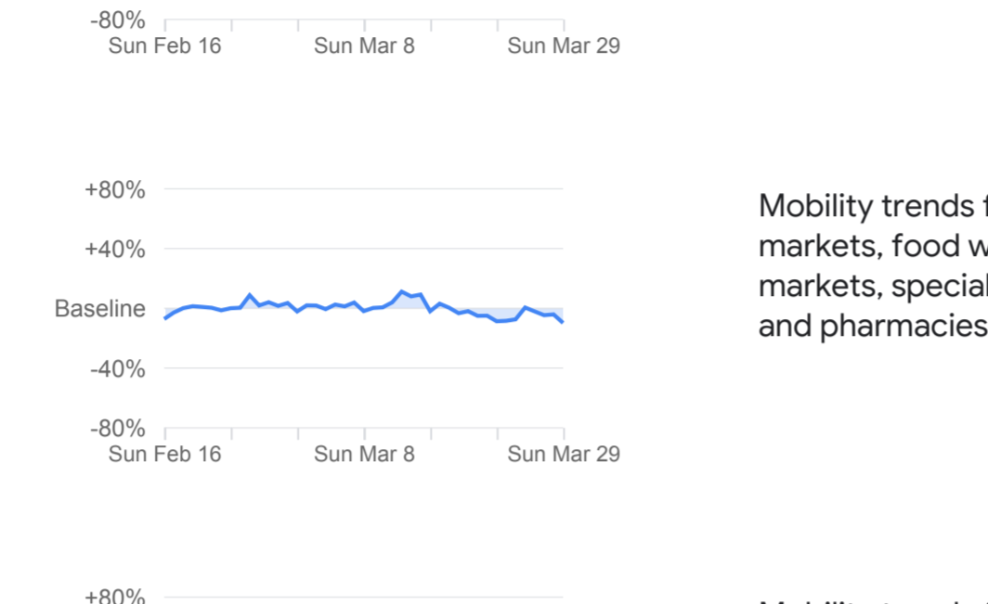
Task: Click the "-80%" label on the middle chart
Action: point(118,429)
